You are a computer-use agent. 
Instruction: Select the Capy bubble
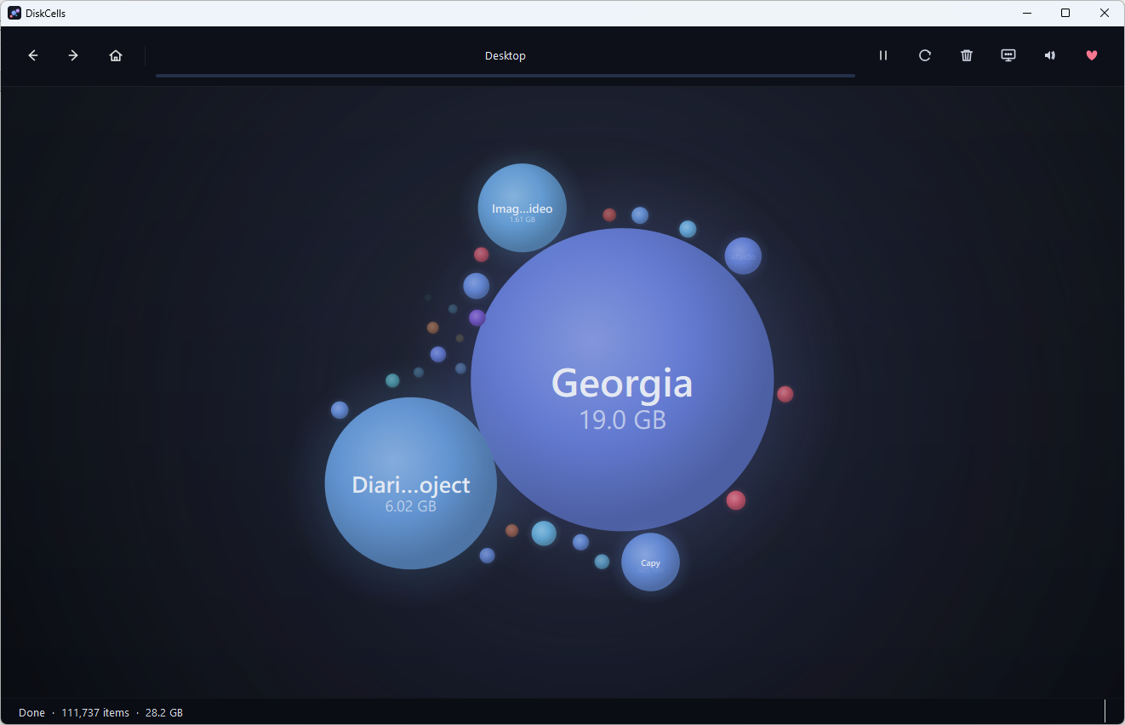point(650,562)
